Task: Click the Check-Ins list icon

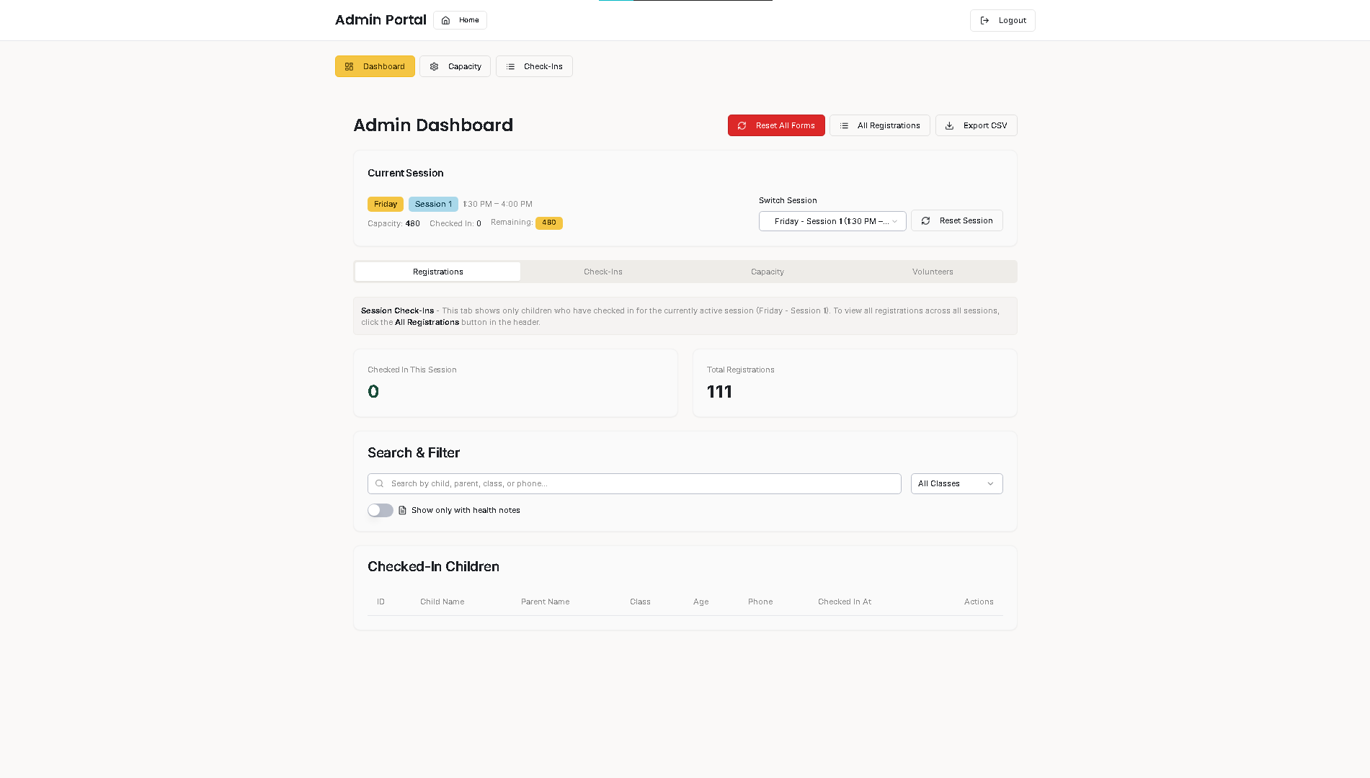Action: pos(510,67)
